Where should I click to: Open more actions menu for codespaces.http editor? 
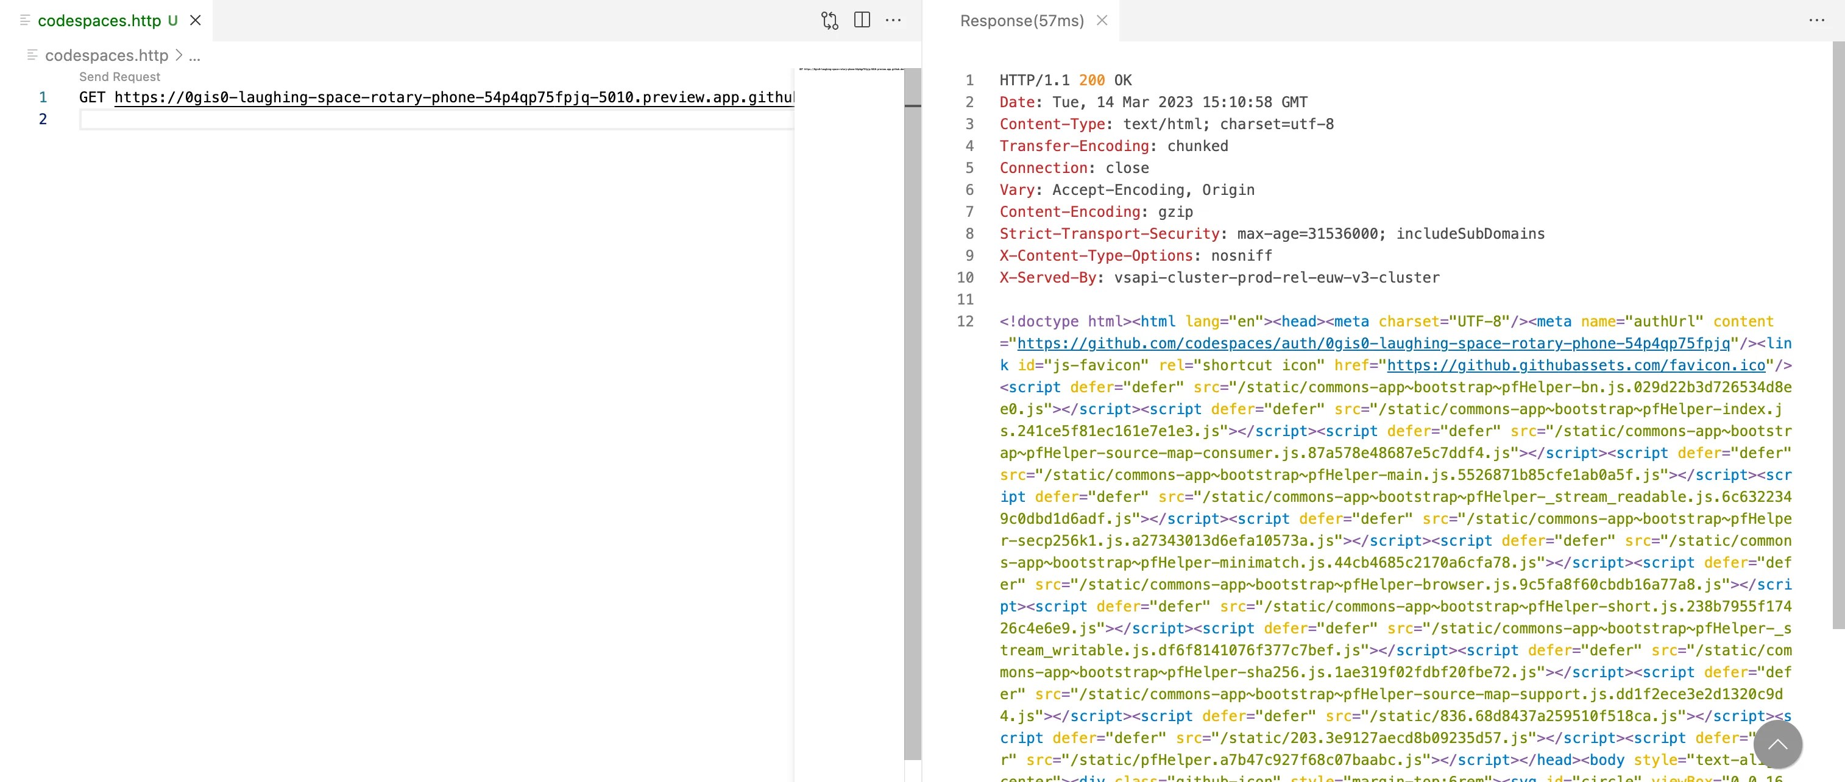[x=893, y=20]
